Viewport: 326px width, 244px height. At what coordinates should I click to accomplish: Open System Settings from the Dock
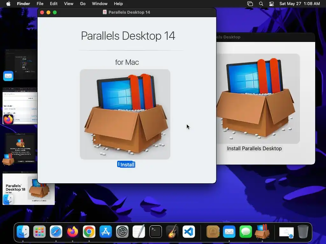point(122,232)
